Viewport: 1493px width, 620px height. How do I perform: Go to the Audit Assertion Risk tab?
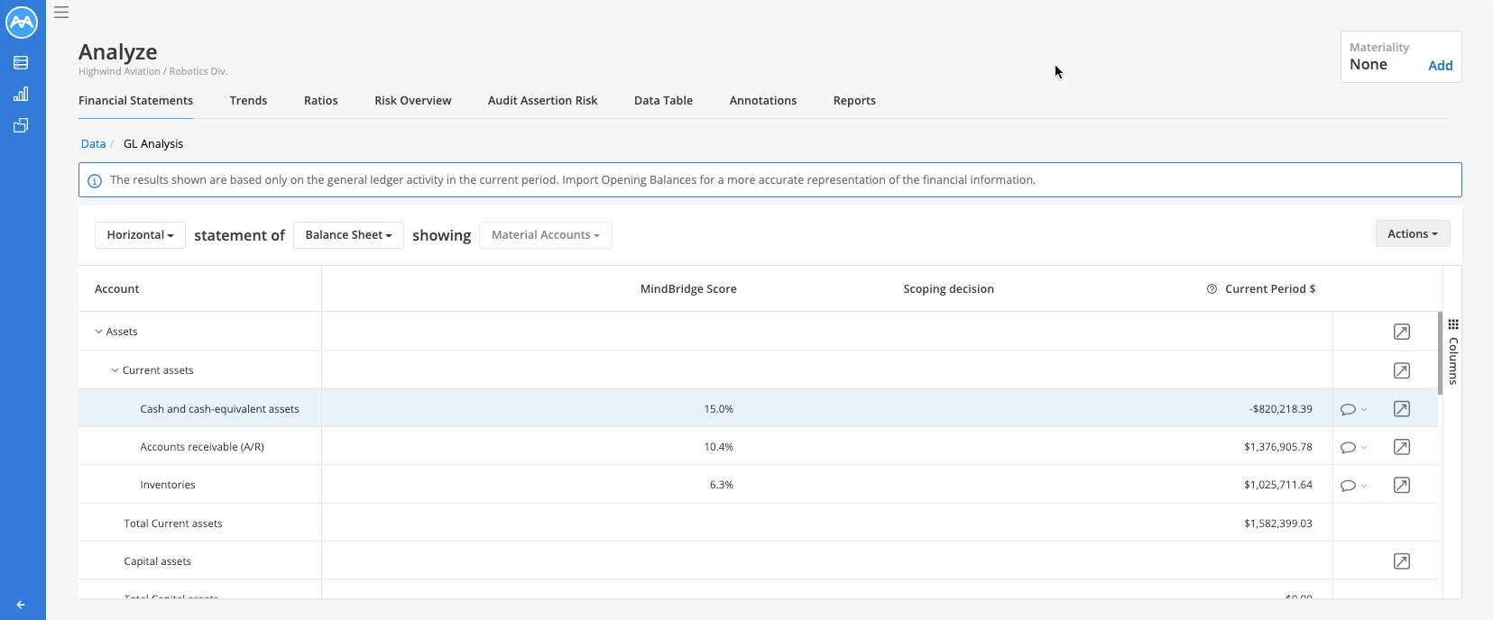pos(542,101)
